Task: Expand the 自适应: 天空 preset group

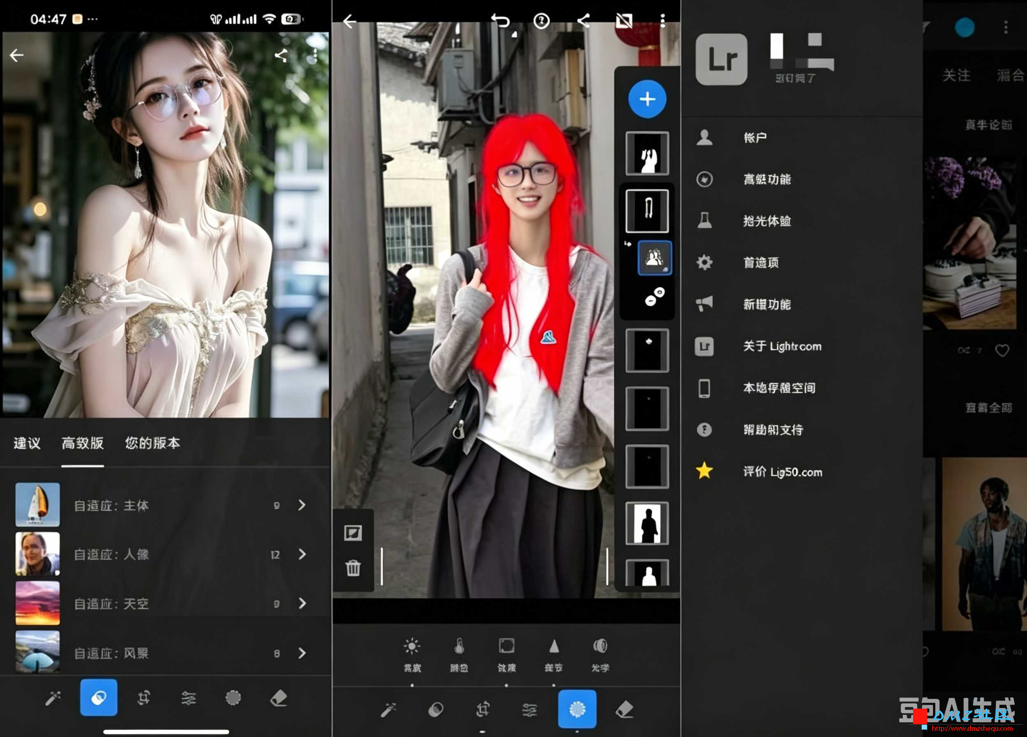Action: point(166,603)
